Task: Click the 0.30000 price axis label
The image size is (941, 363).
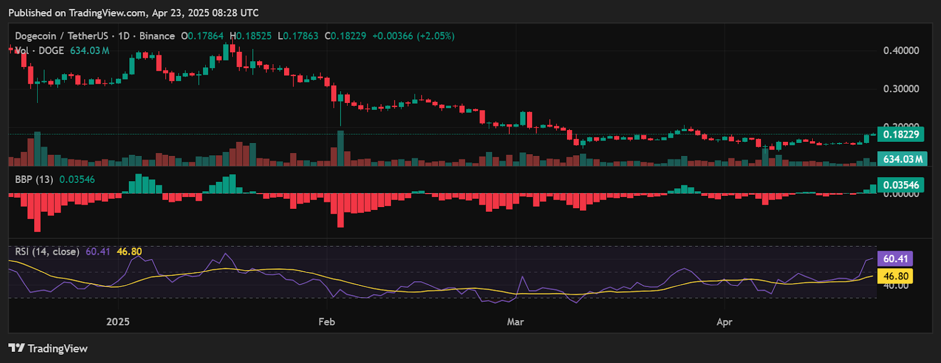Action: click(x=901, y=89)
